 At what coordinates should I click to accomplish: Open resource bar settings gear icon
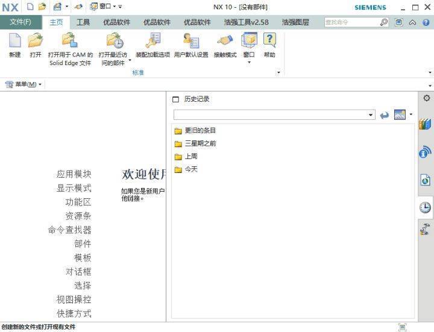click(427, 98)
